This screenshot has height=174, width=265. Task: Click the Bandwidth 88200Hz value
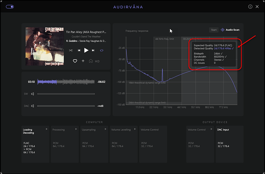click(x=220, y=57)
